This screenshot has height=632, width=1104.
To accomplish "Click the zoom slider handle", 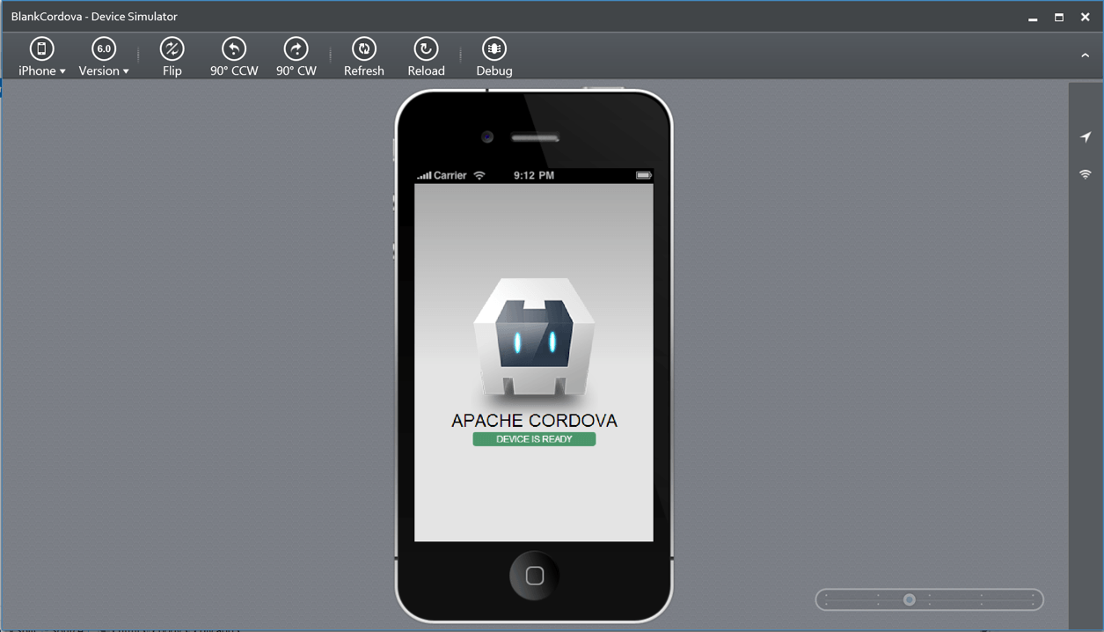I will click(x=910, y=599).
